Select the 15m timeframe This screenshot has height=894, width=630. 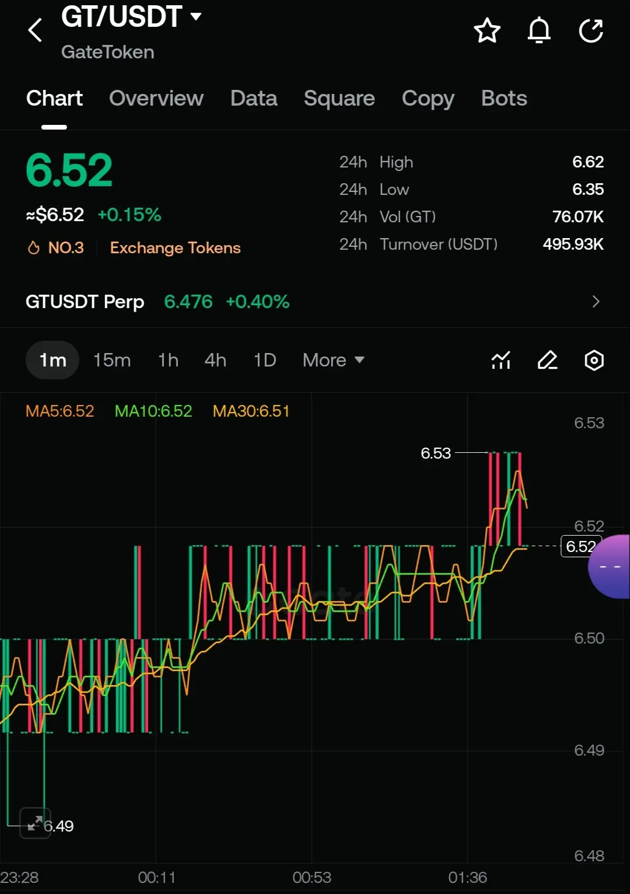click(x=112, y=360)
